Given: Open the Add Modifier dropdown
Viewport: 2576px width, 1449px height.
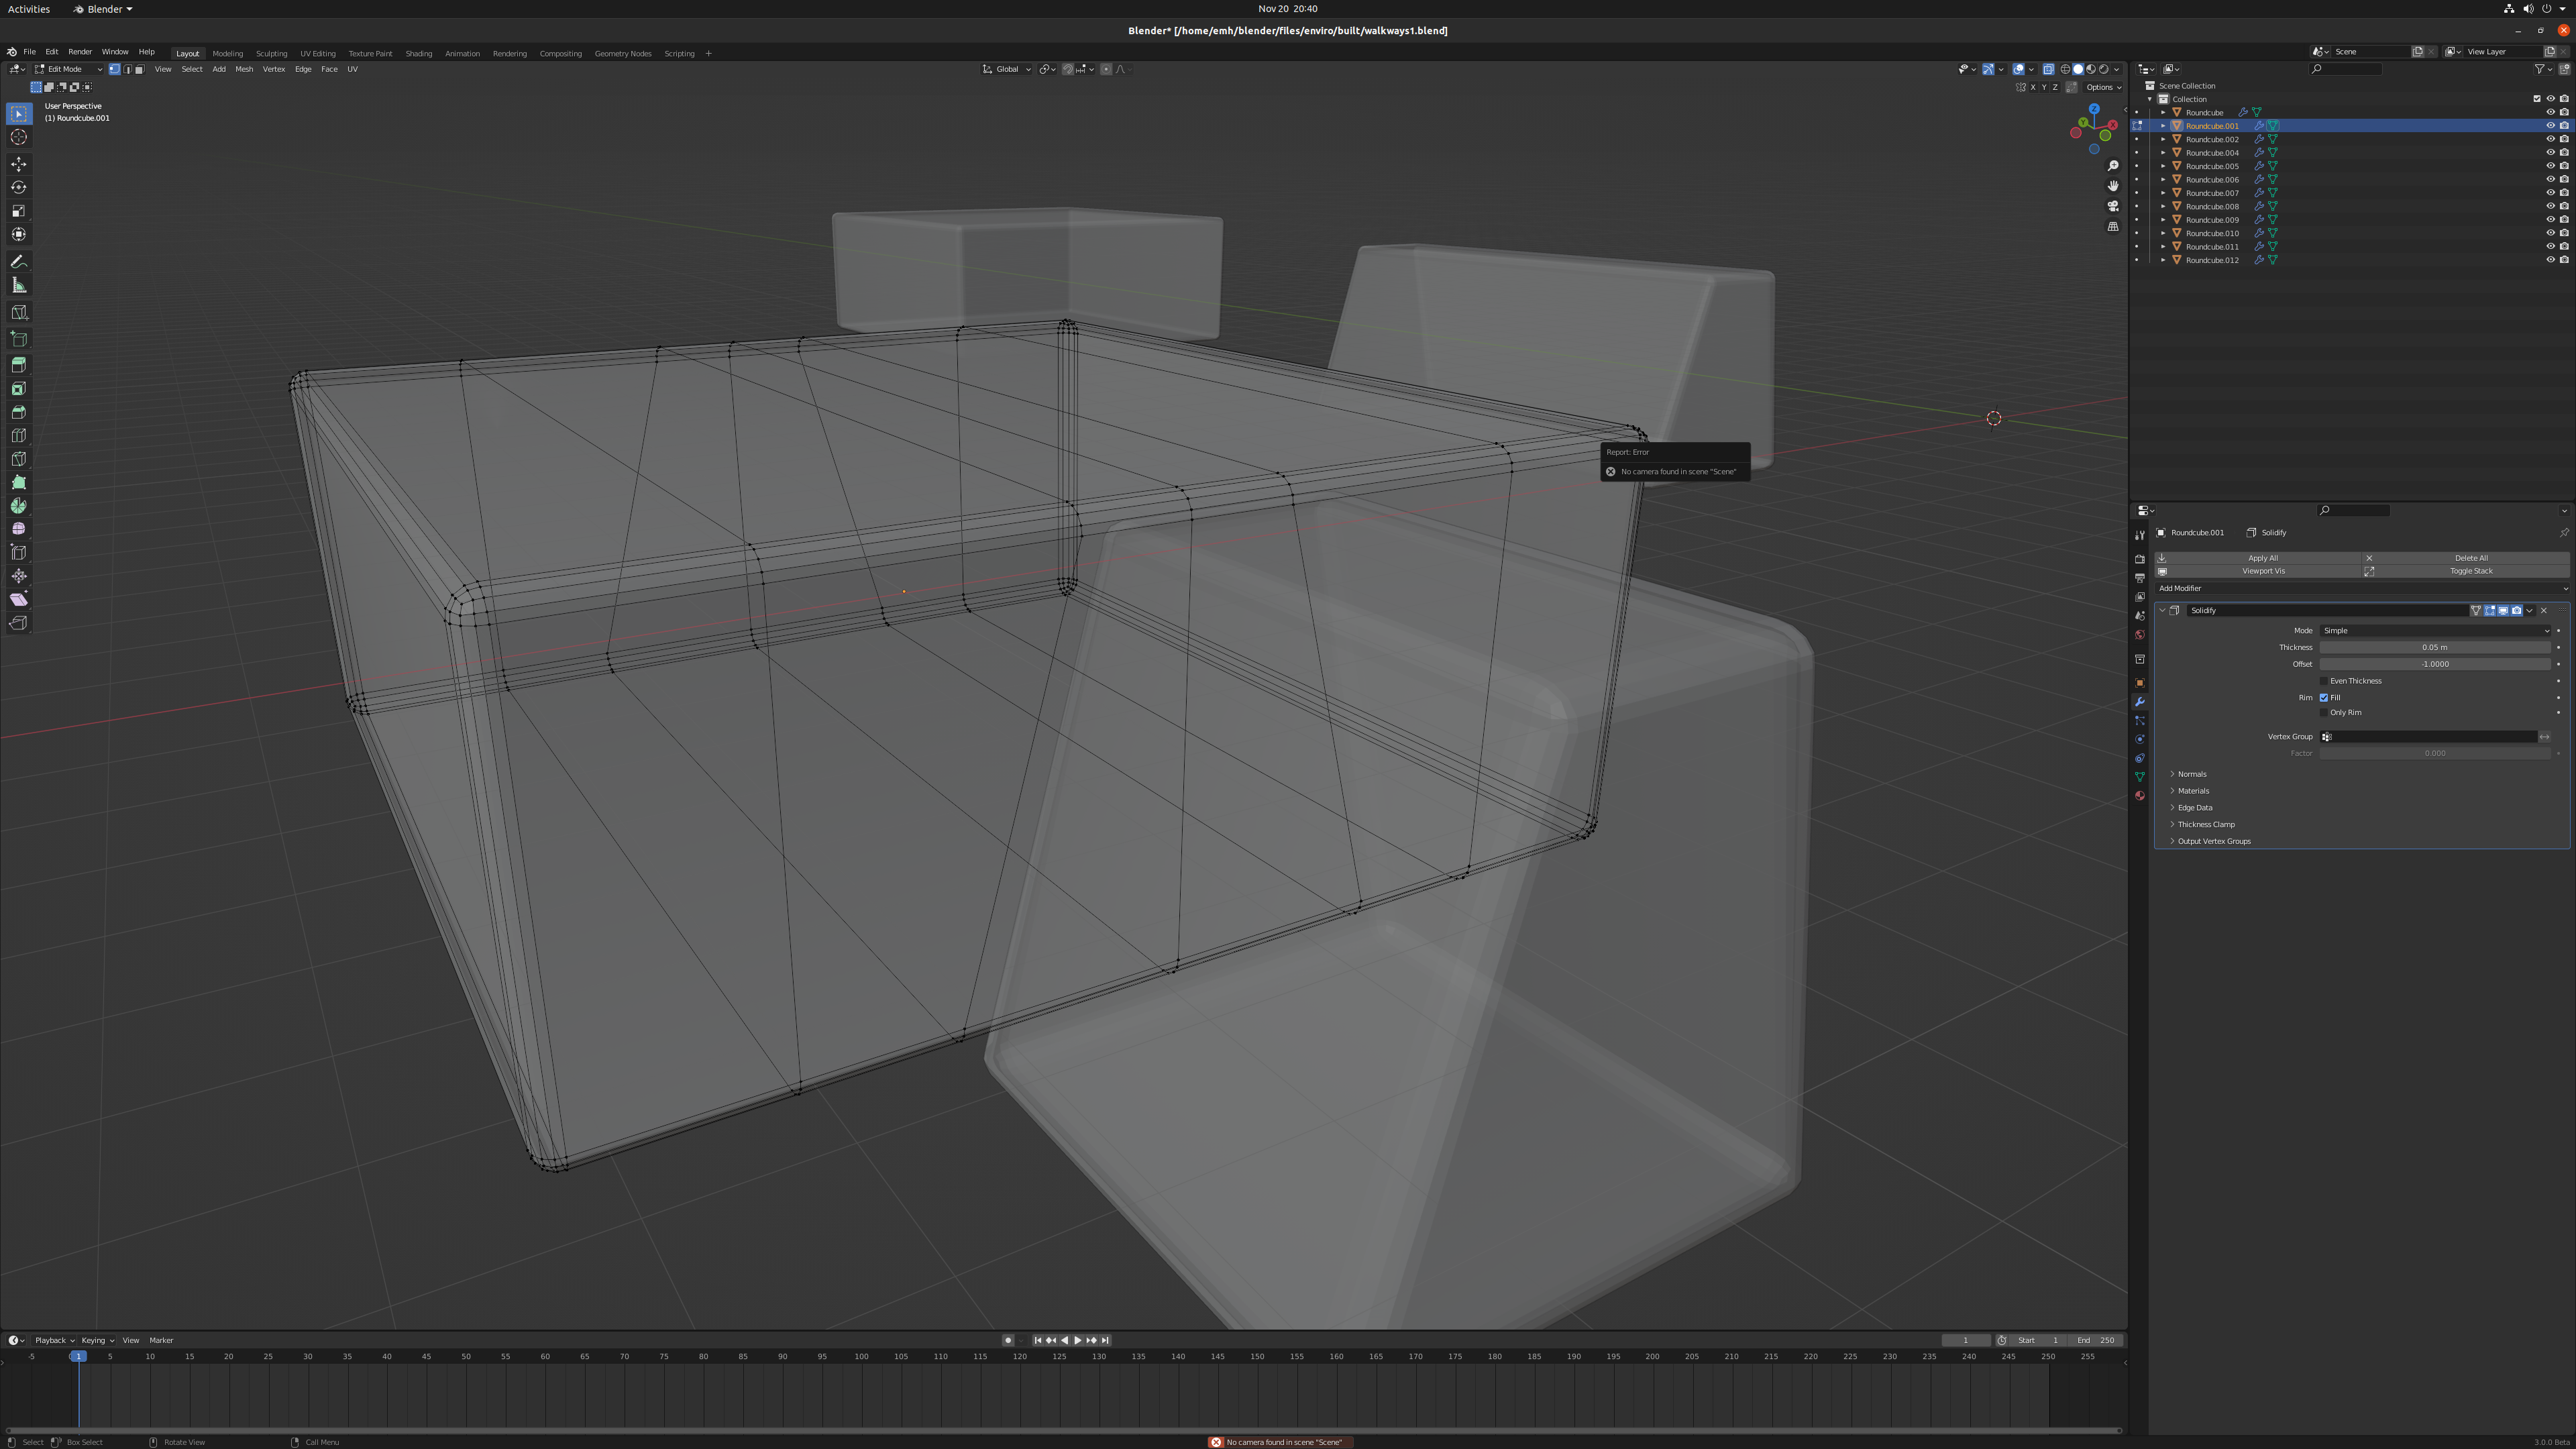Looking at the screenshot, I should point(2362,589).
